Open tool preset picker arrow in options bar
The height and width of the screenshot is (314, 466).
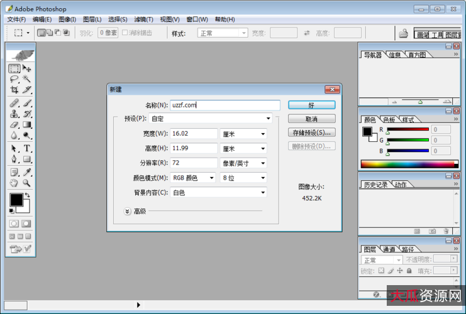click(28, 33)
